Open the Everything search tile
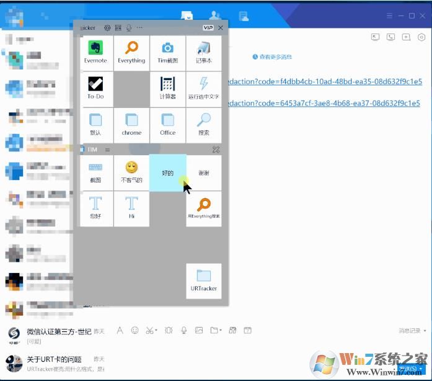Viewport: 432px width, 381px height. (131, 53)
